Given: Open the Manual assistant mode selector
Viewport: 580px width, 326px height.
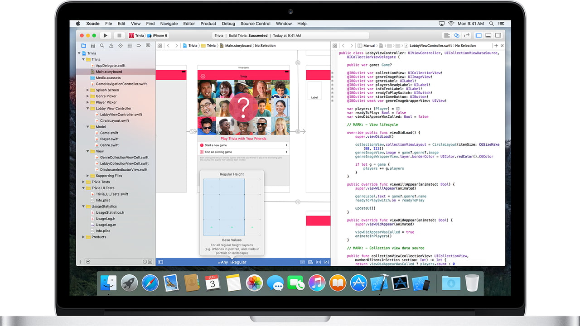Looking at the screenshot, I should point(367,46).
